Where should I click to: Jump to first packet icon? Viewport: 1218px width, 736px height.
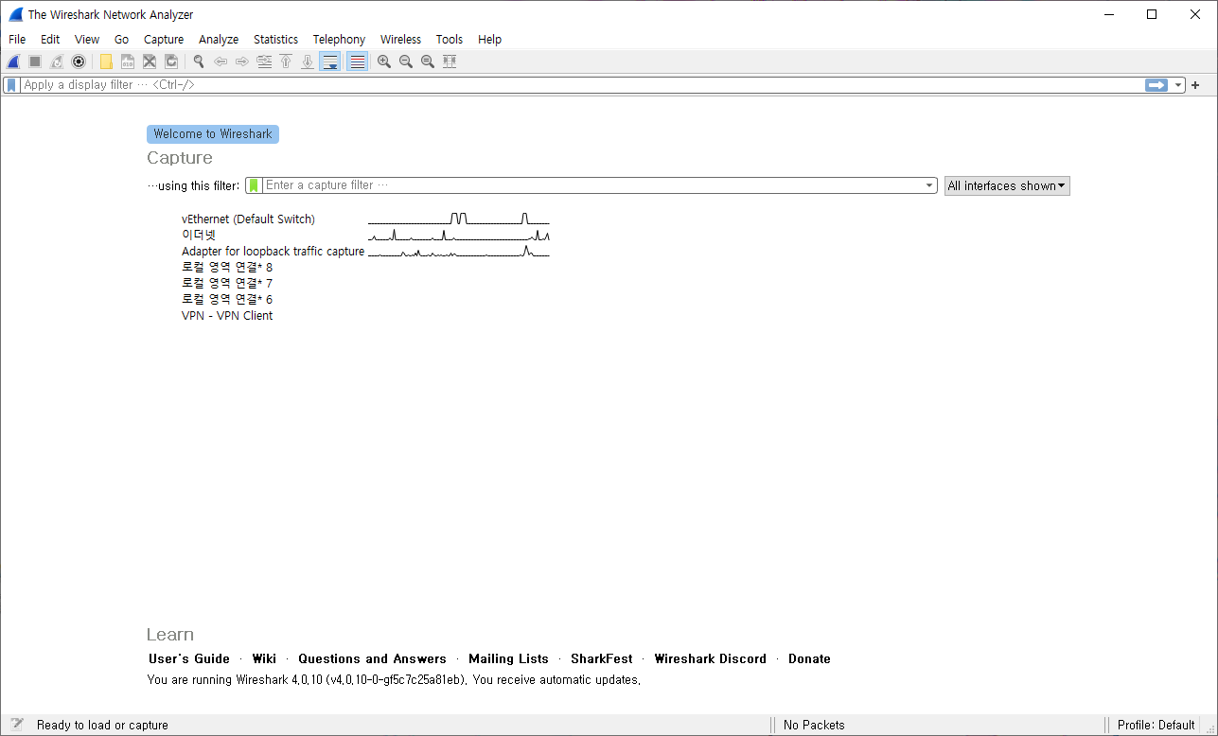[x=286, y=61]
